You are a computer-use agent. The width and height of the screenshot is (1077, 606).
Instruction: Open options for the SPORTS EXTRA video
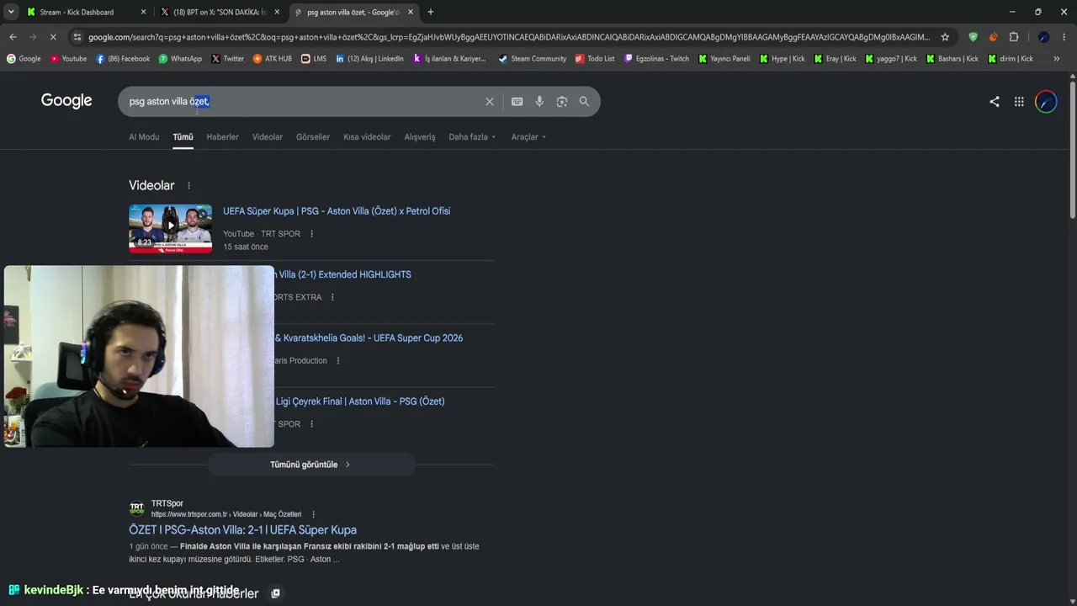(x=332, y=297)
